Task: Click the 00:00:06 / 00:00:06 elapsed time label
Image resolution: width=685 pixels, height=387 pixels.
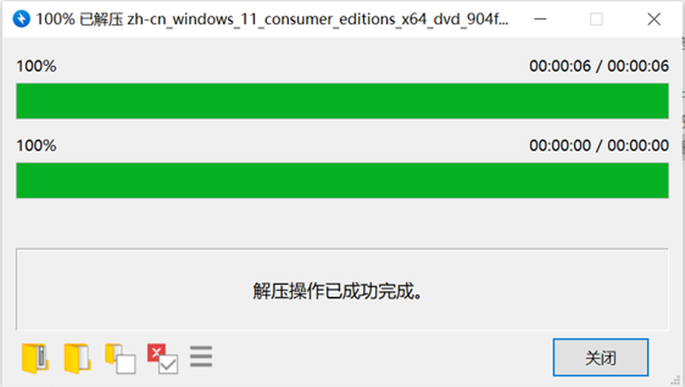Action: point(599,66)
